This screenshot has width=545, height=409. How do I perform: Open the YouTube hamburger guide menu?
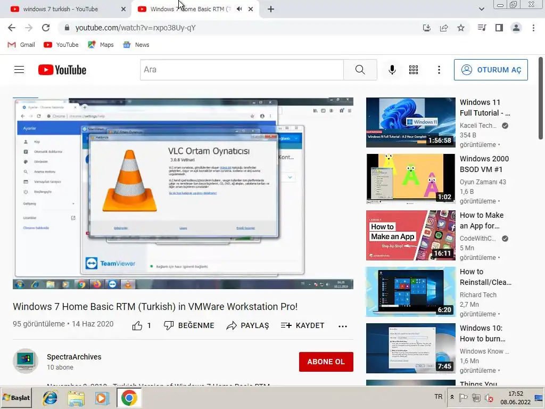point(19,70)
